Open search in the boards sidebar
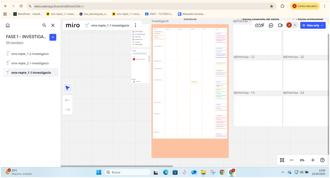This screenshot has width=330, height=178. [44, 25]
